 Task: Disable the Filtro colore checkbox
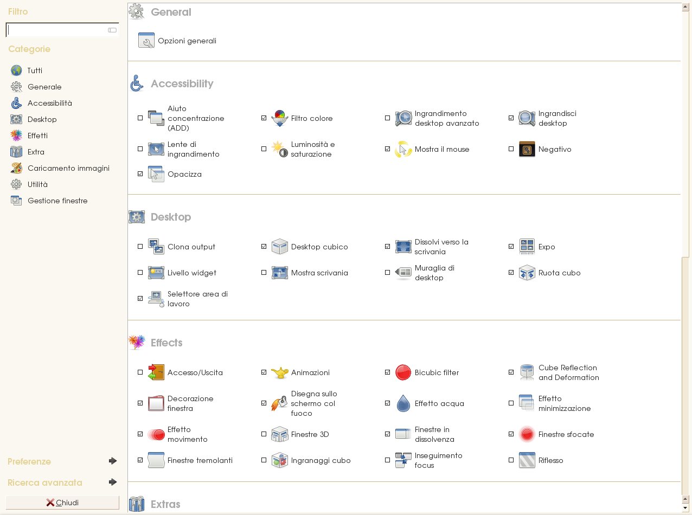click(x=264, y=118)
